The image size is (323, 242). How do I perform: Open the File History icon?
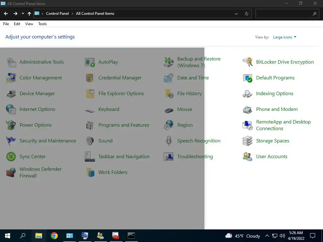(169, 94)
